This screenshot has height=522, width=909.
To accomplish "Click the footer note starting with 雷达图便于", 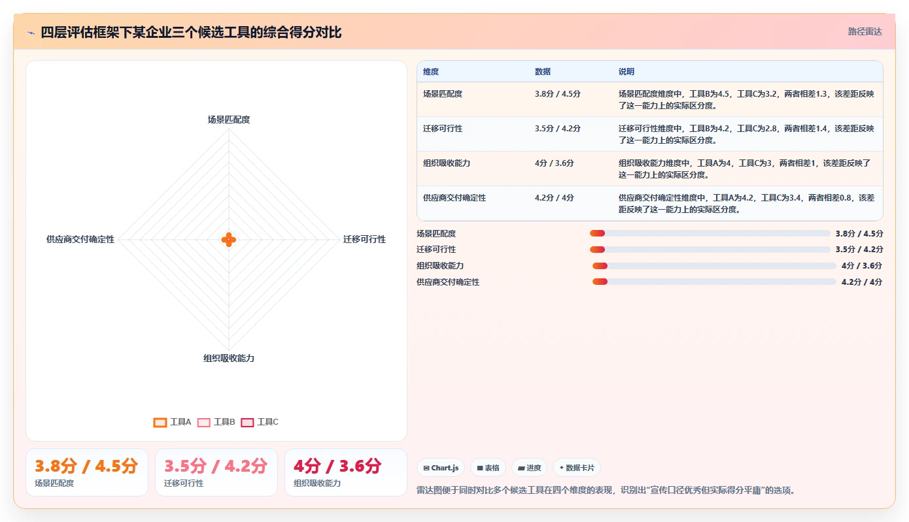I will (606, 491).
